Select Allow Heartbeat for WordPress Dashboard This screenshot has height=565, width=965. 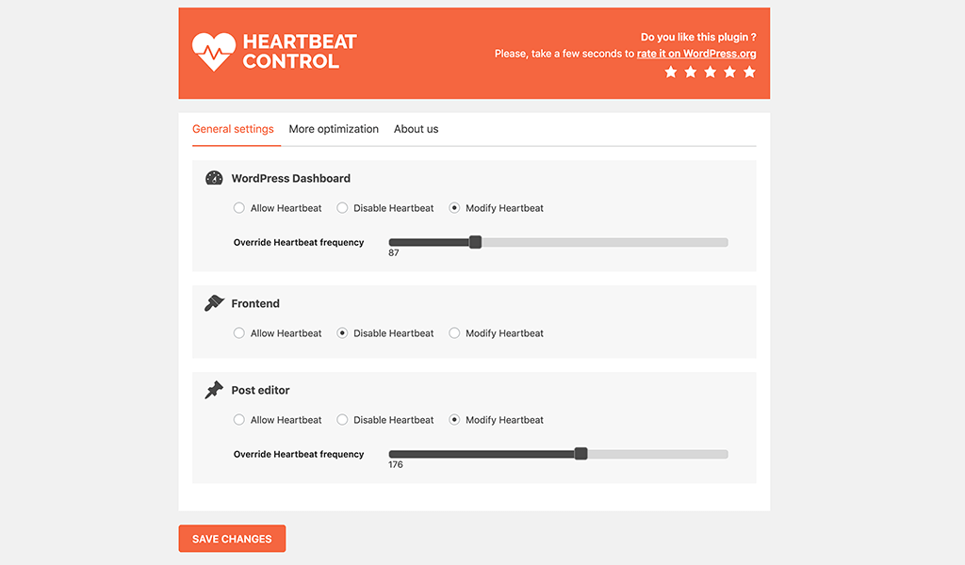click(x=238, y=207)
